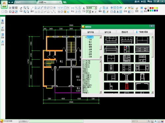Click the dimension annotation tool icon
Screen dimensions: 165x123
(x=73, y=8)
